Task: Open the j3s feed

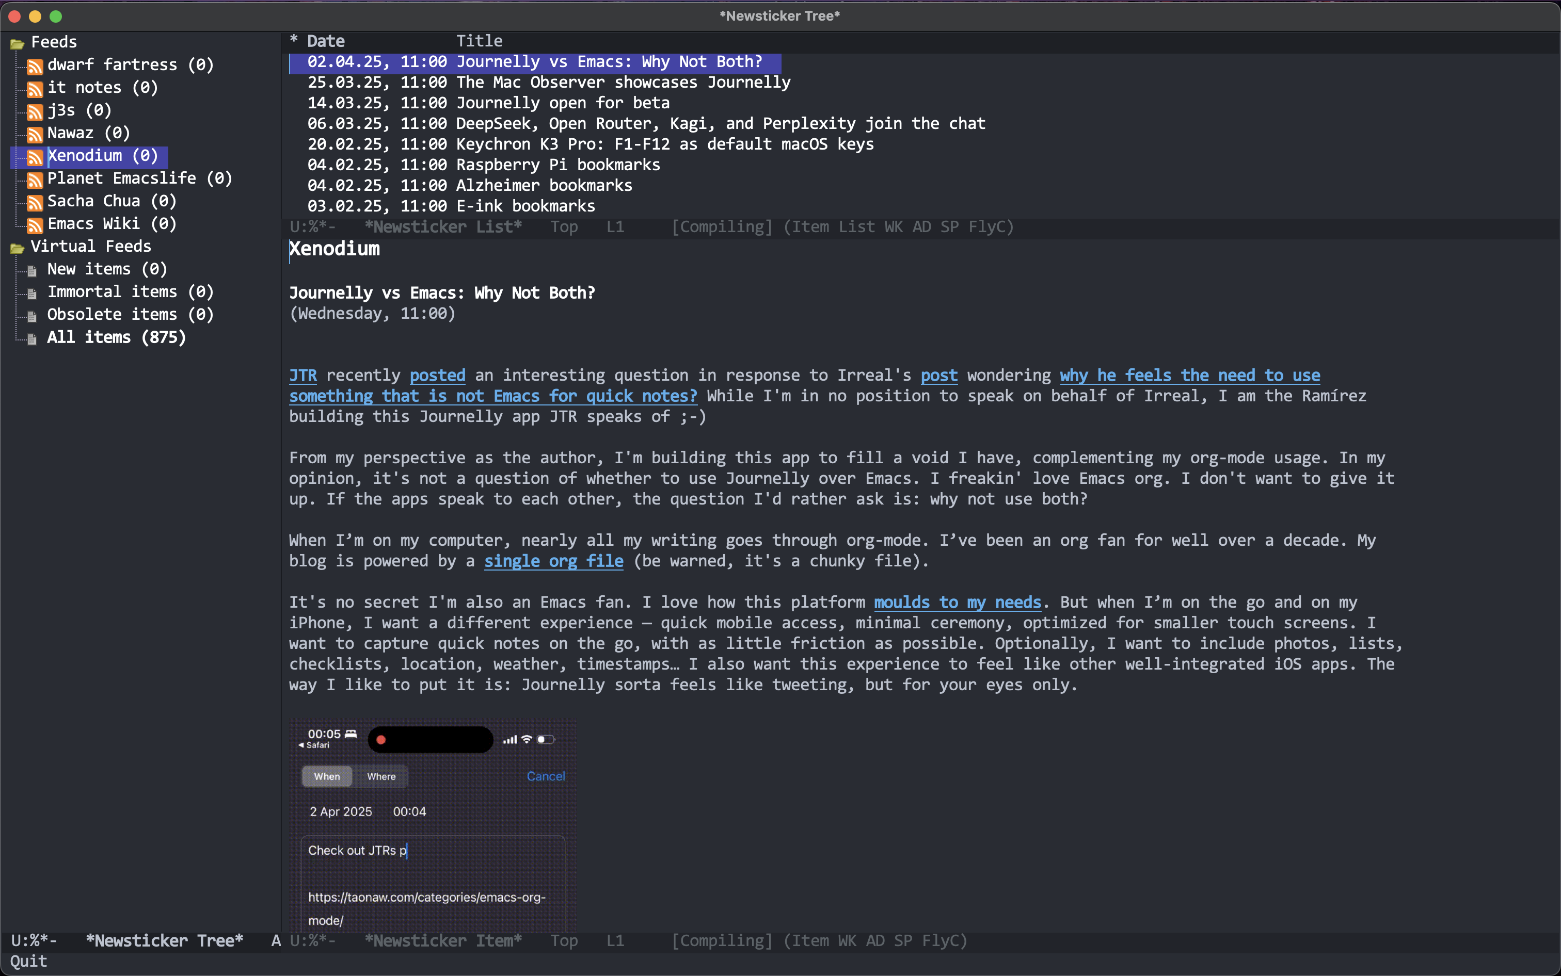Action: coord(79,110)
